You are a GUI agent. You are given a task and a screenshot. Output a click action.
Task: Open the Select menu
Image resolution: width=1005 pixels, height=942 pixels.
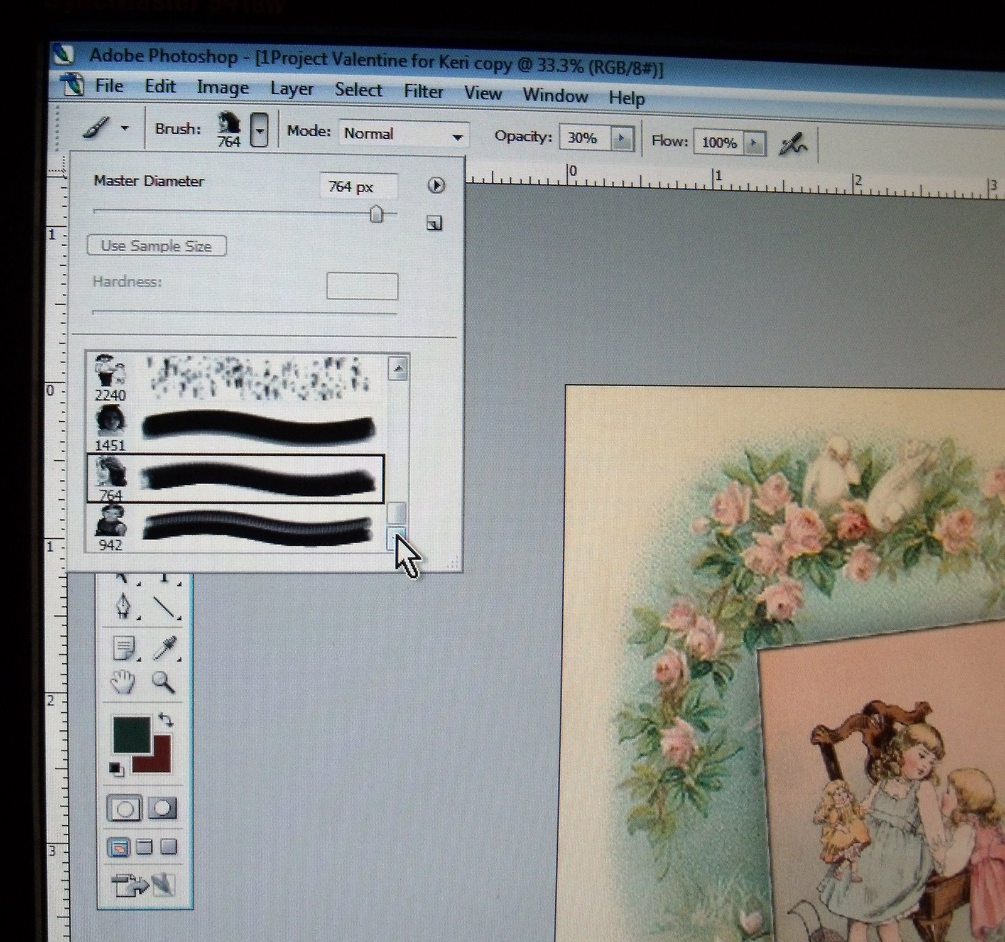coord(358,90)
